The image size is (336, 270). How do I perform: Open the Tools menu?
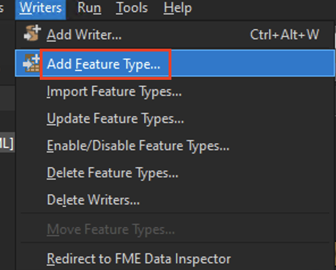[132, 8]
